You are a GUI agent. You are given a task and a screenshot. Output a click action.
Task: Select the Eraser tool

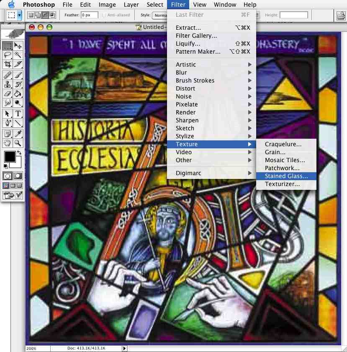(8, 93)
